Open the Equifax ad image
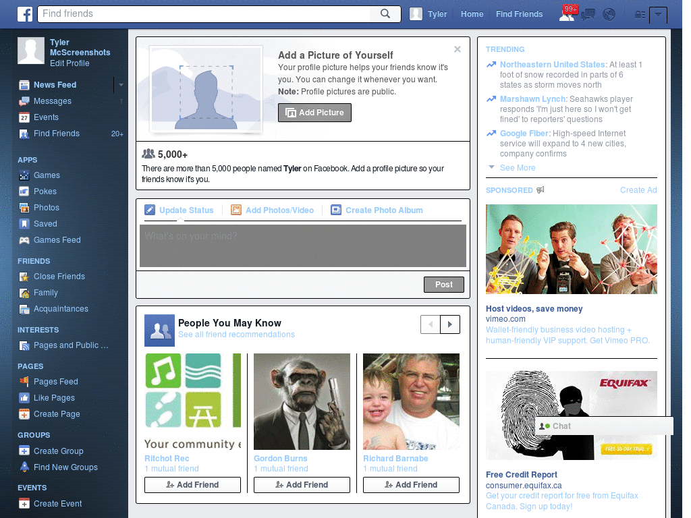The image size is (691, 518). click(571, 415)
